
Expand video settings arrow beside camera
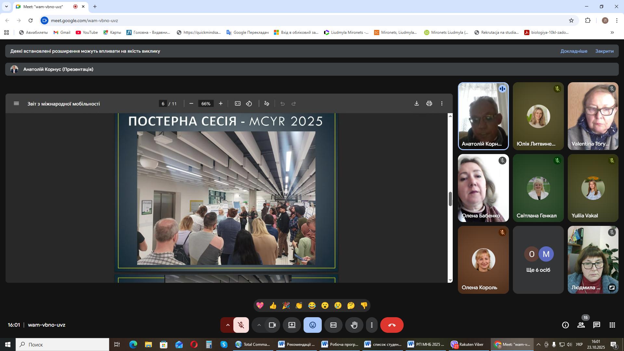tap(259, 325)
